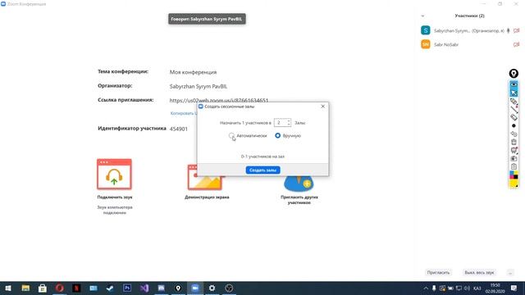Click the Пригласить button in participants panel

(438, 273)
